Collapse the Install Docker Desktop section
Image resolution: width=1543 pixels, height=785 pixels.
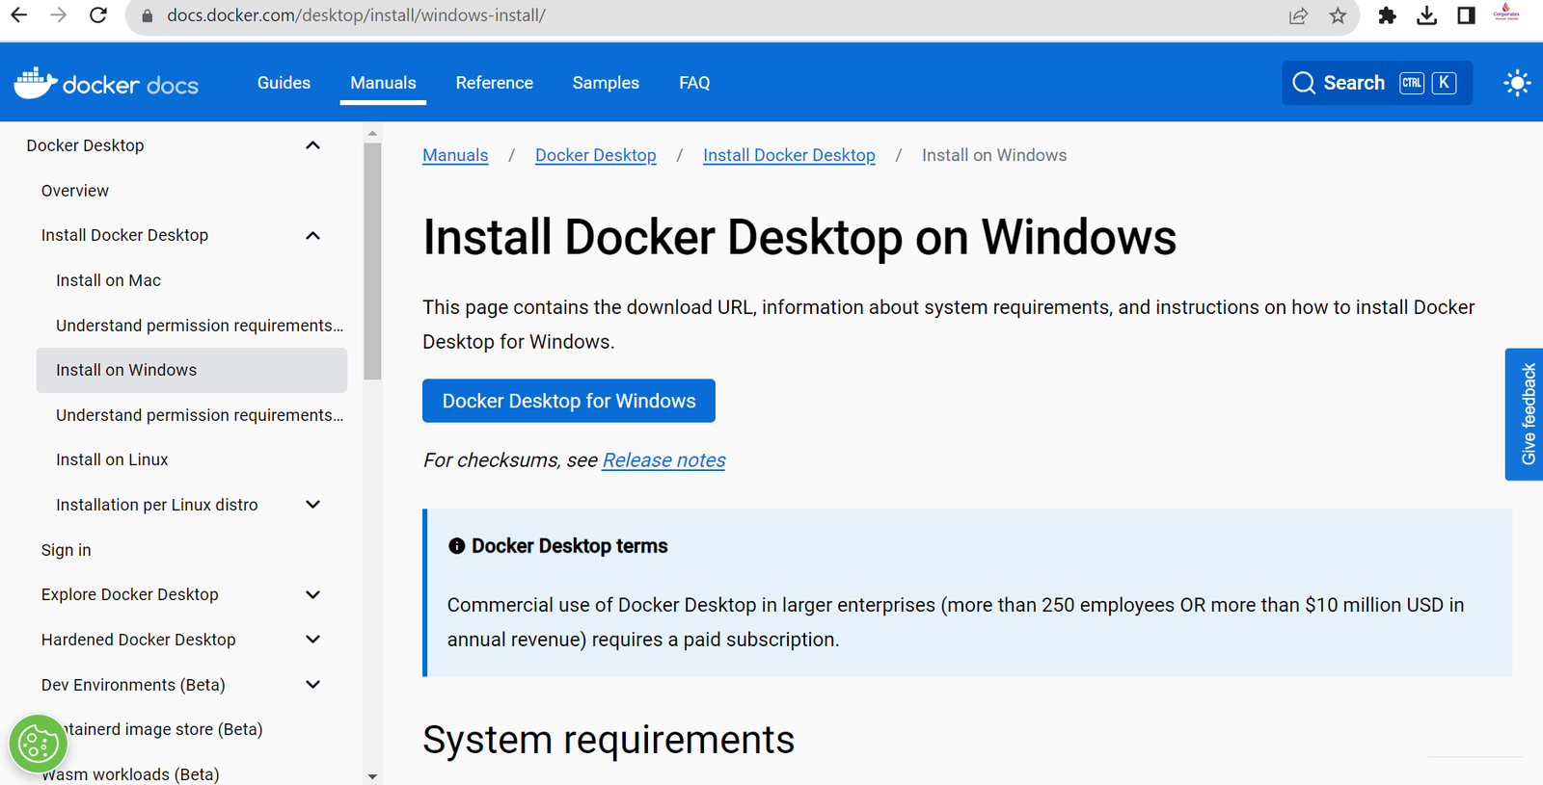312,235
